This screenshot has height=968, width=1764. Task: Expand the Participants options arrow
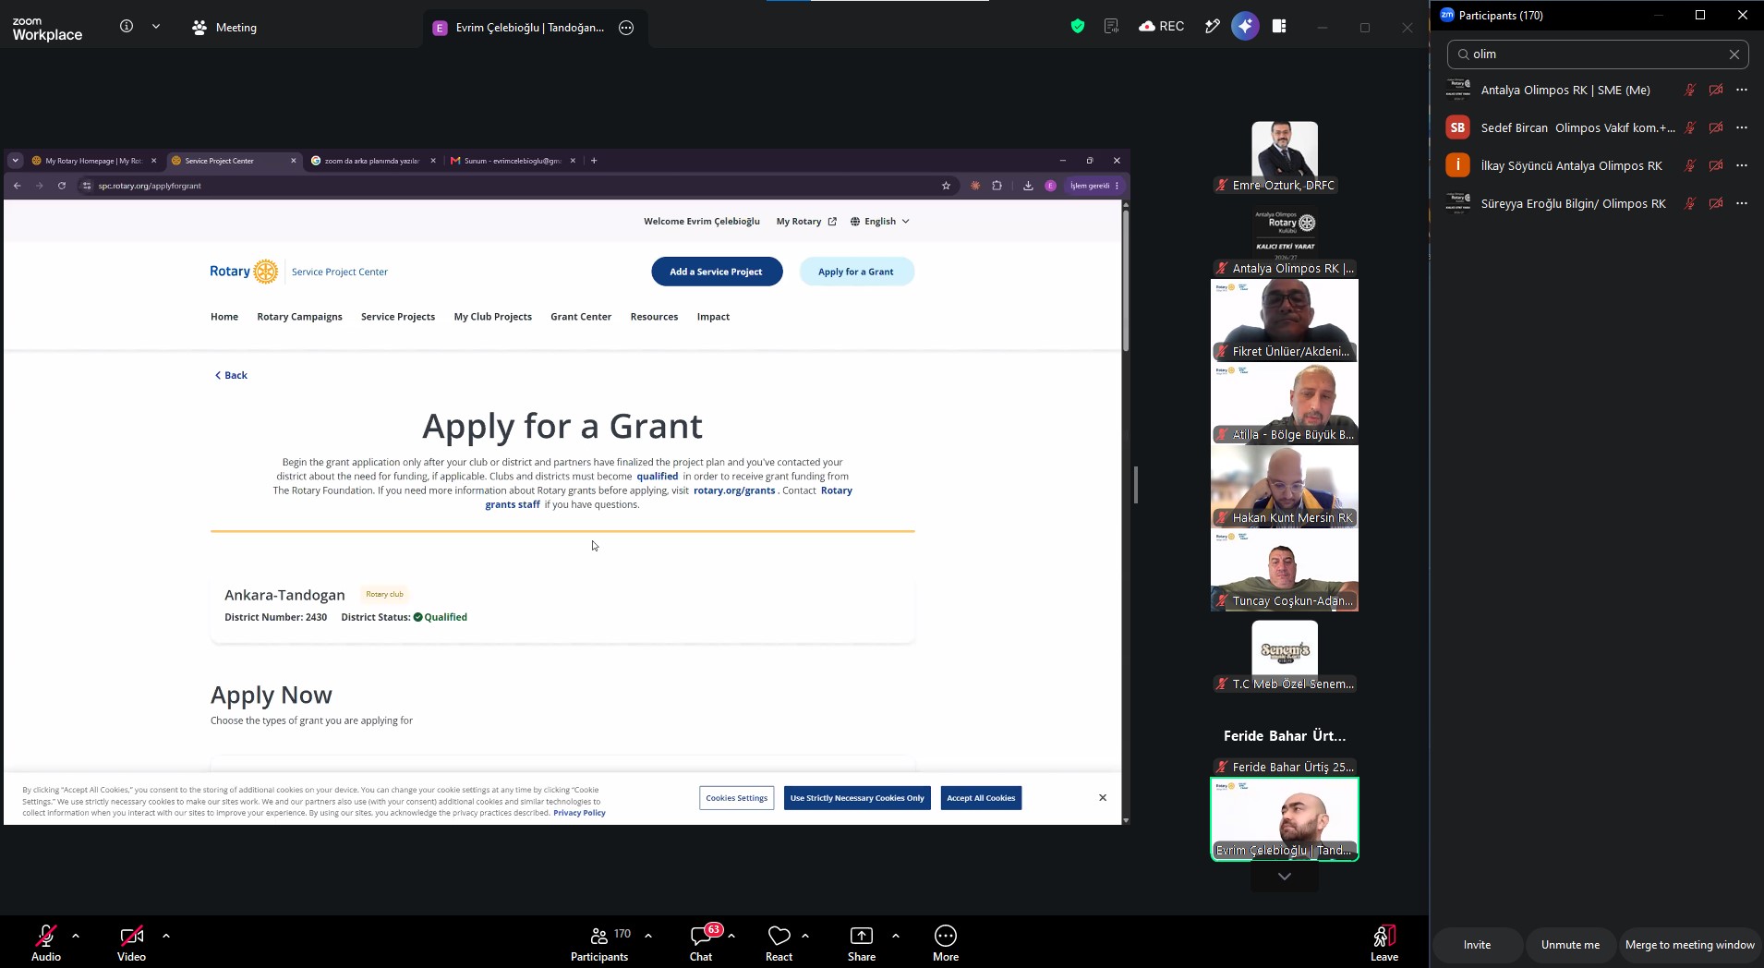pos(648,936)
